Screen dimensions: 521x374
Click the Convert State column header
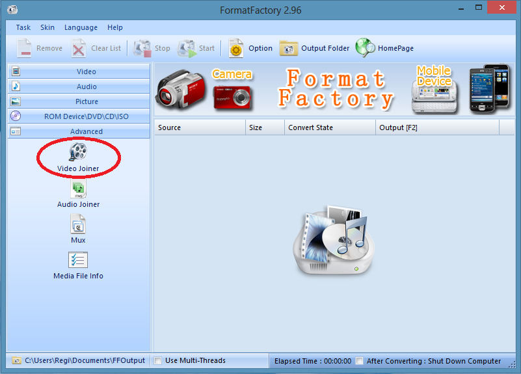pos(330,127)
